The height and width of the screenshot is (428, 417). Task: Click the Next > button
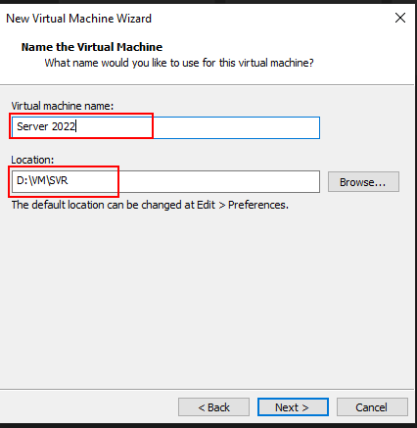point(293,407)
